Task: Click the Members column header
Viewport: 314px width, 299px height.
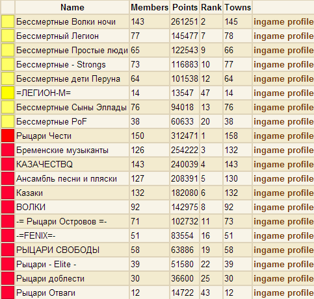Action: click(x=150, y=8)
